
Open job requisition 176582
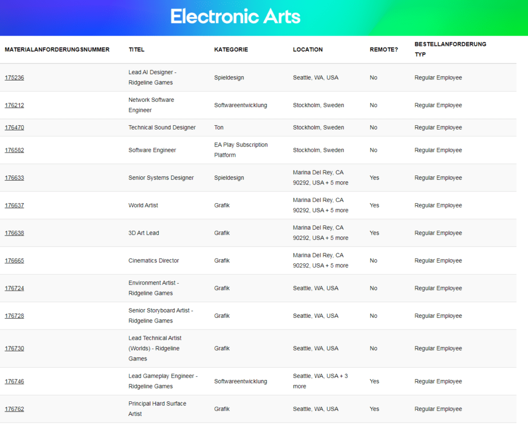pos(14,150)
